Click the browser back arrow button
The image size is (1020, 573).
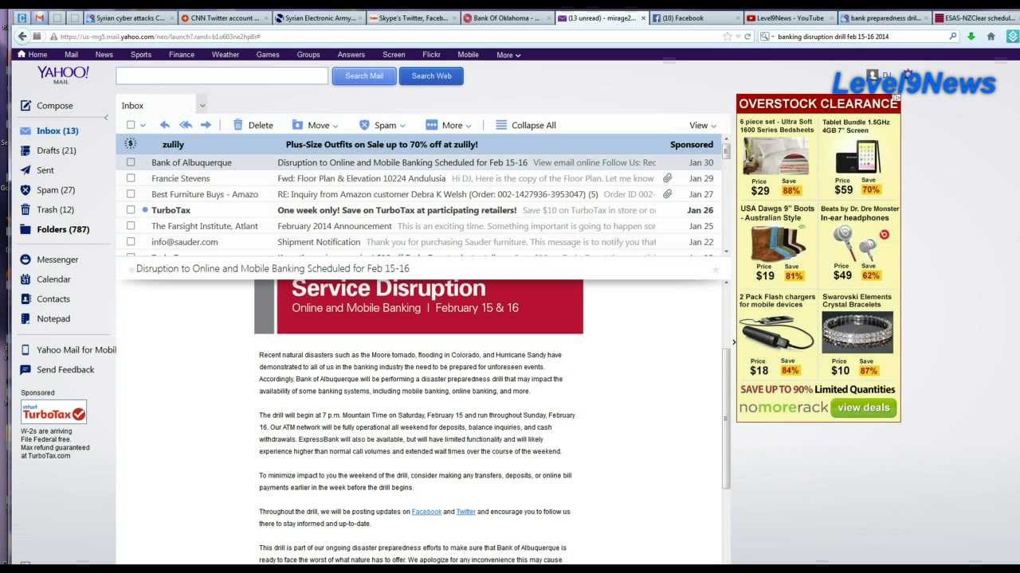pos(22,36)
